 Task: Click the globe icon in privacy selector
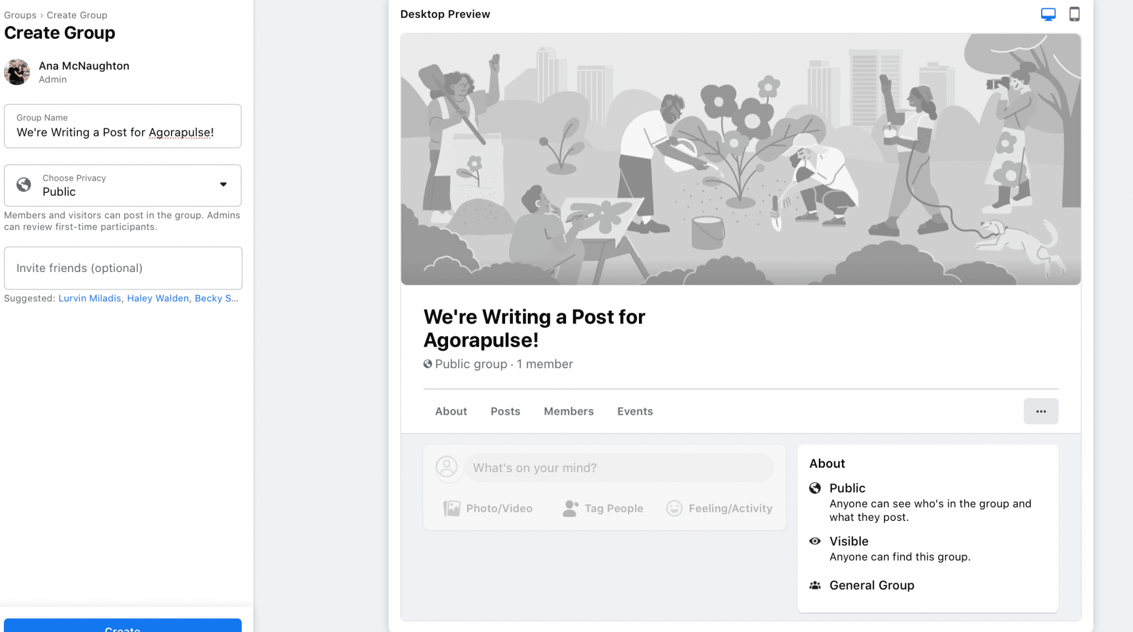click(x=24, y=185)
